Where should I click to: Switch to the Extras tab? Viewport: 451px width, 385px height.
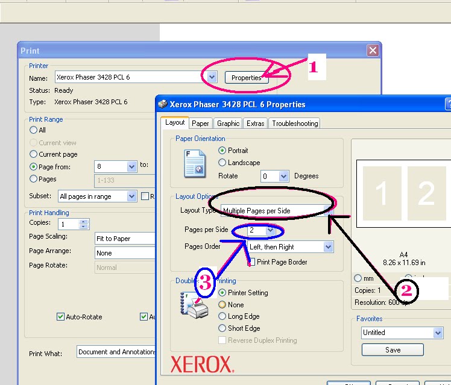(255, 124)
